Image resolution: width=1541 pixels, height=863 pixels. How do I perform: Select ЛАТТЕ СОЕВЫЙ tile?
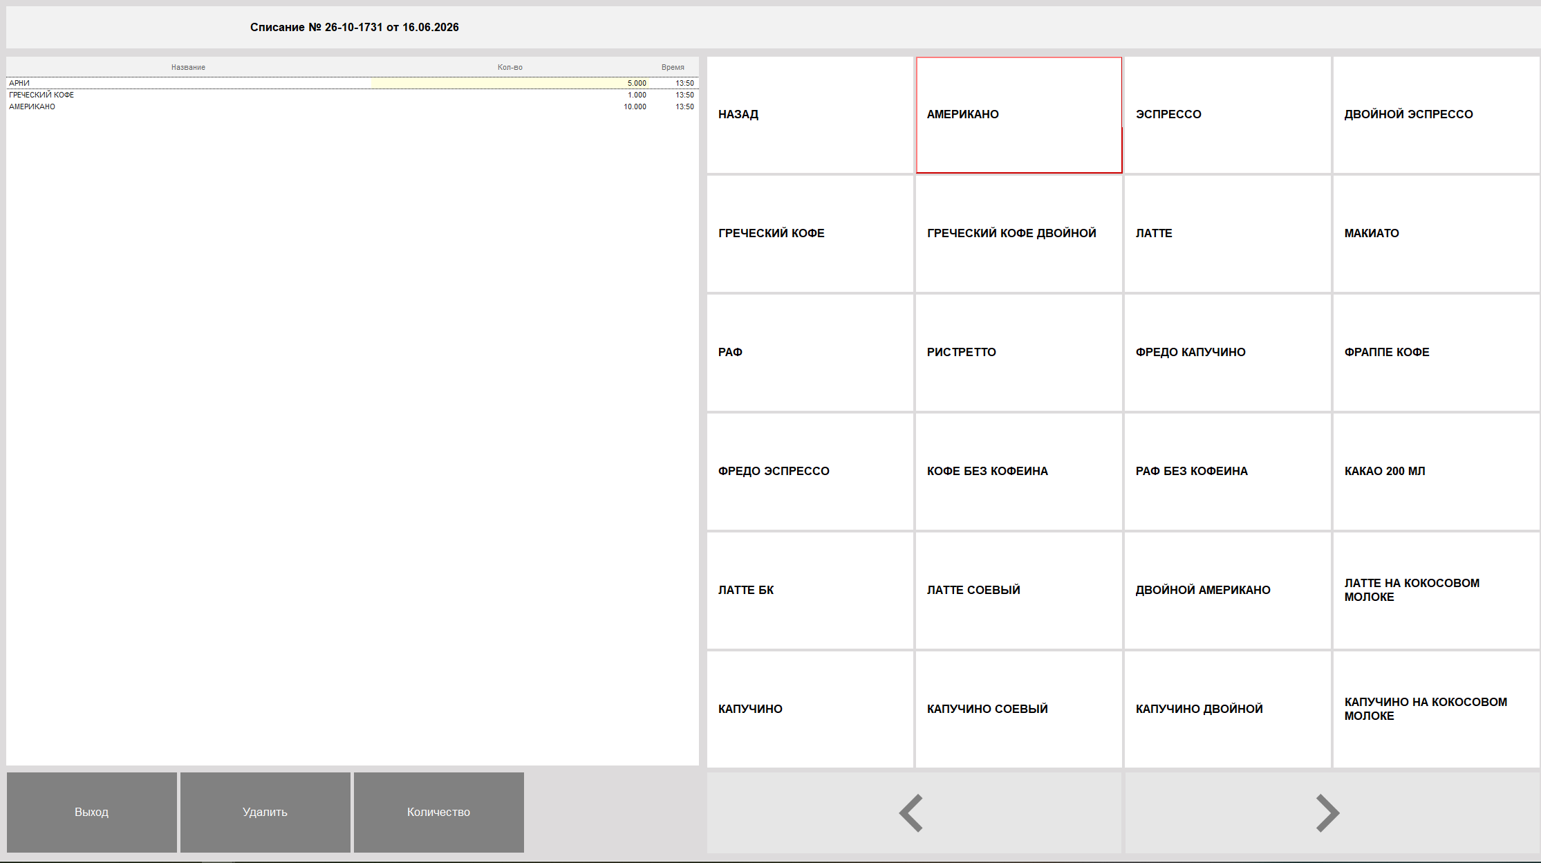[1018, 591]
